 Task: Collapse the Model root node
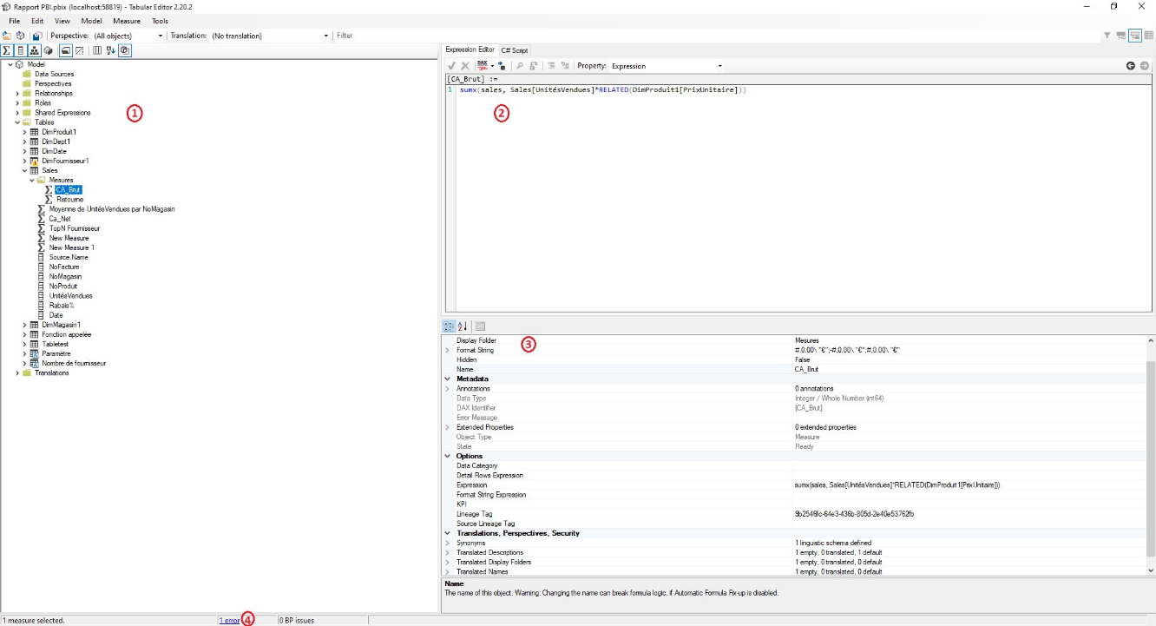(x=10, y=64)
